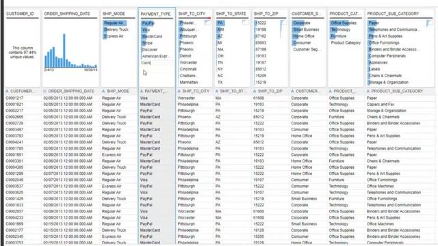The image size is (438, 246).
Task: Click the 2/4/13 start date label under the histogram
Action: [49, 70]
